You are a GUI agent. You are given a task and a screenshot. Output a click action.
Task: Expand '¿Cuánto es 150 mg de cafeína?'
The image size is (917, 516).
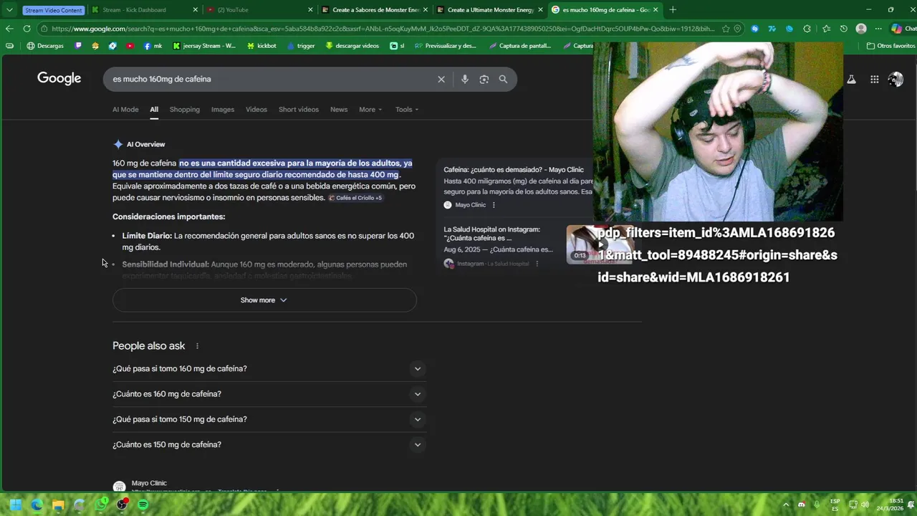tap(269, 445)
